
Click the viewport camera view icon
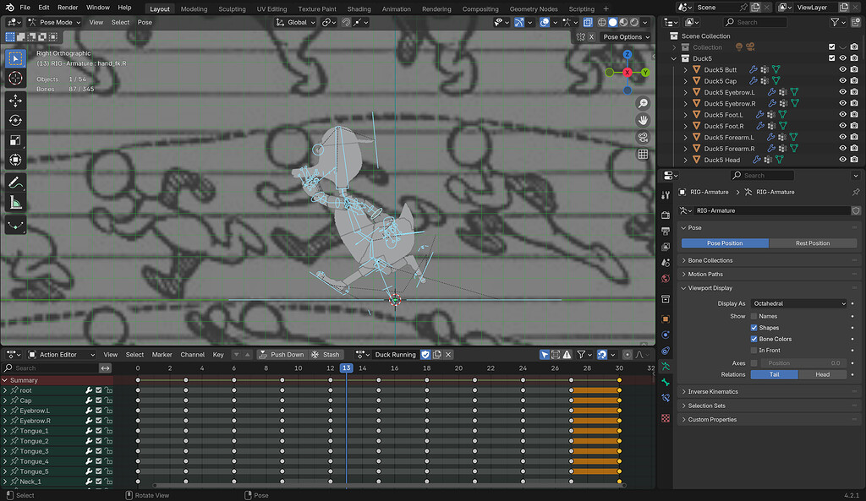coord(643,137)
